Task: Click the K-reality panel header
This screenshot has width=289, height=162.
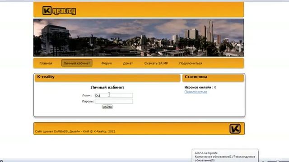Action: [107, 78]
